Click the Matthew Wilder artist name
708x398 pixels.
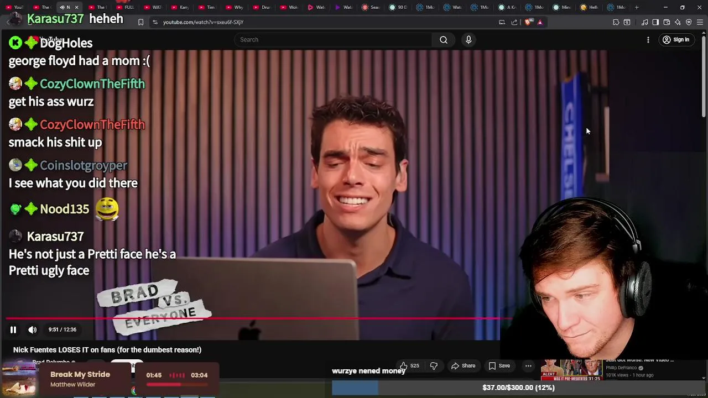pyautogui.click(x=73, y=385)
